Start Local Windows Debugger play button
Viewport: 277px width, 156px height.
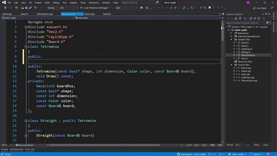point(81,8)
